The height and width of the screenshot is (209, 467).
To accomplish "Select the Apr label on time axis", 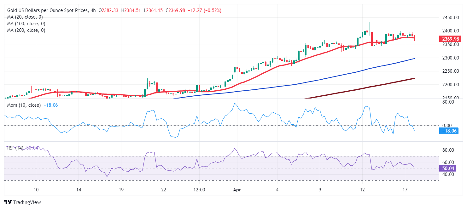I will 237,190.
